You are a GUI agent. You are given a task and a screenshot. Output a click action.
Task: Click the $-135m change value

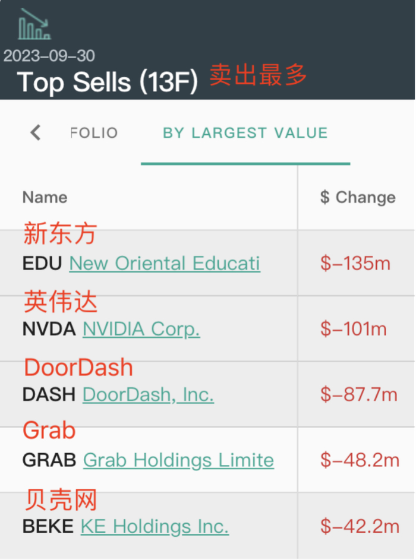pos(355,263)
